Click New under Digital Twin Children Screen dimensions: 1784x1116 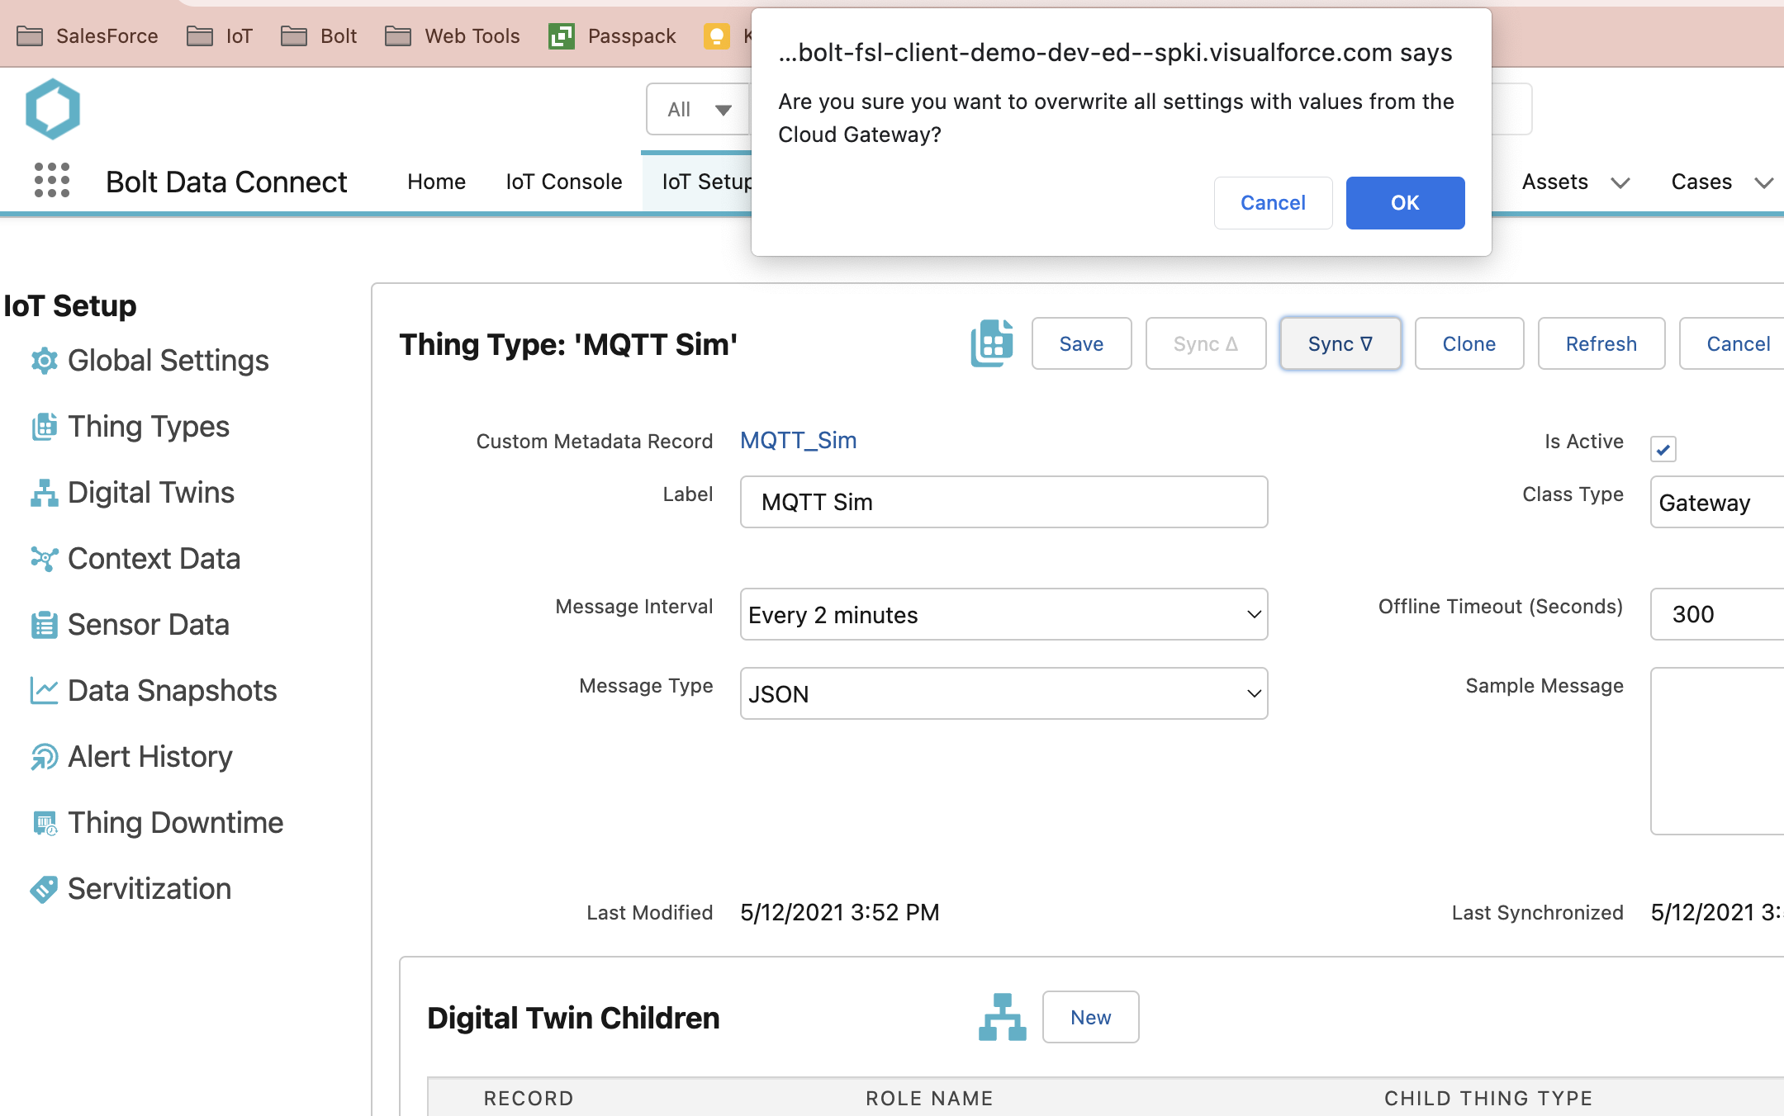tap(1090, 1017)
